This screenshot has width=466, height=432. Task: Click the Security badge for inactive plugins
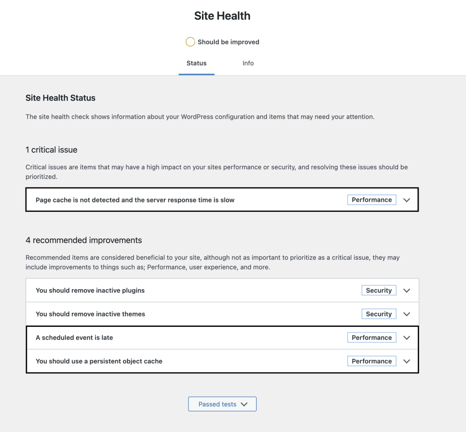pyautogui.click(x=379, y=291)
